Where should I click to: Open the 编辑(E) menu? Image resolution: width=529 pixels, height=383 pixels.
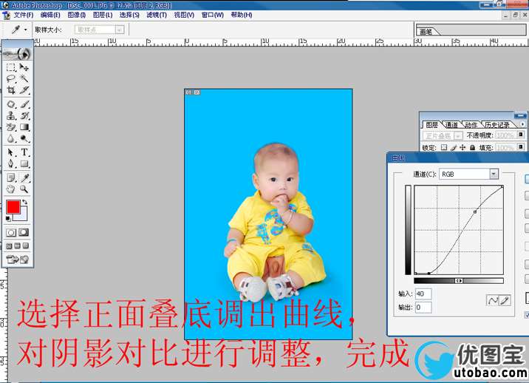[x=50, y=15]
